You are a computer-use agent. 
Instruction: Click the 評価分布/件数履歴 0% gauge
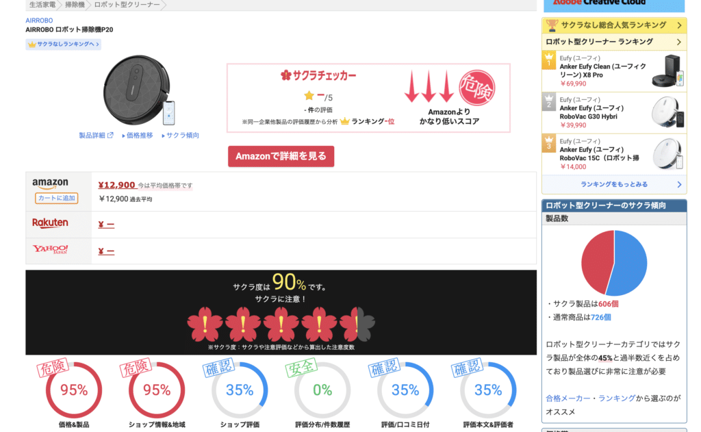(x=322, y=390)
